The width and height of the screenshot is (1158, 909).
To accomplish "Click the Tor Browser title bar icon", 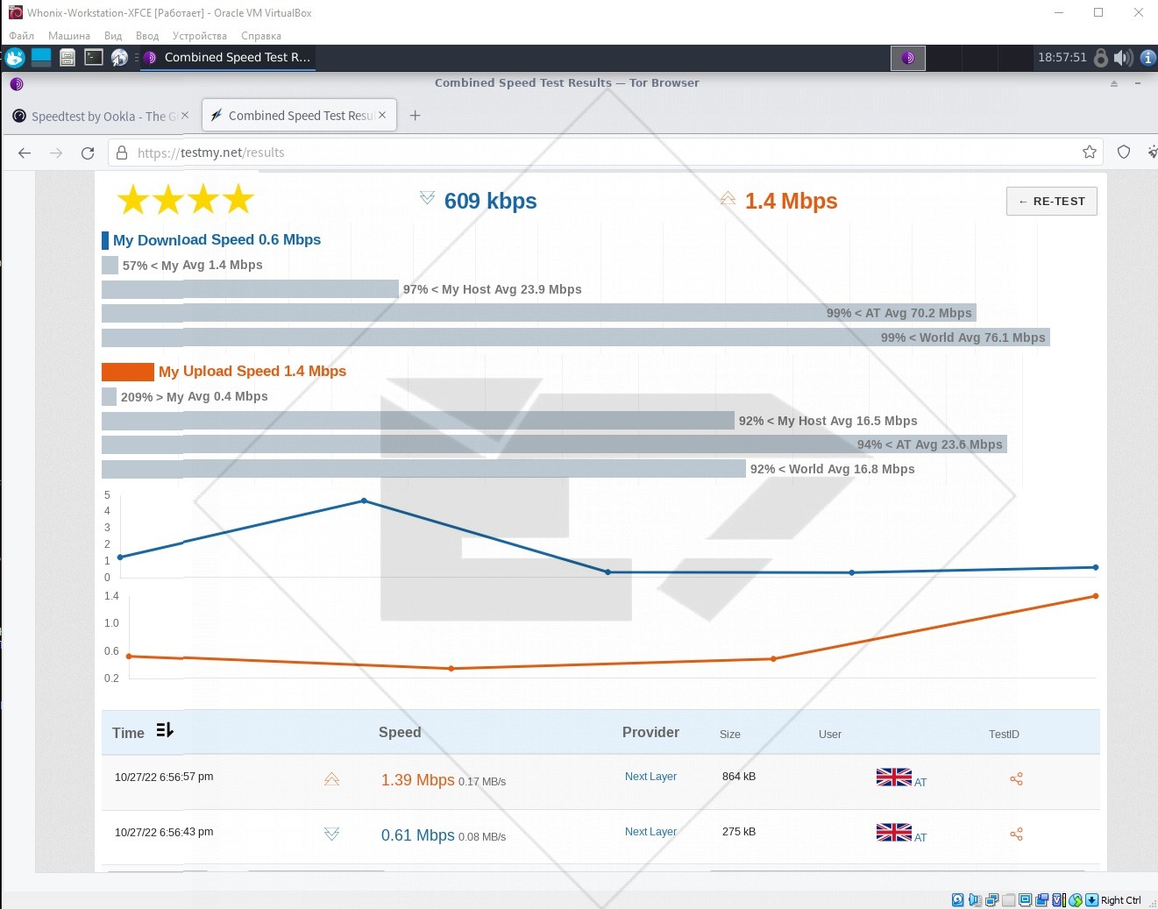I will (17, 84).
